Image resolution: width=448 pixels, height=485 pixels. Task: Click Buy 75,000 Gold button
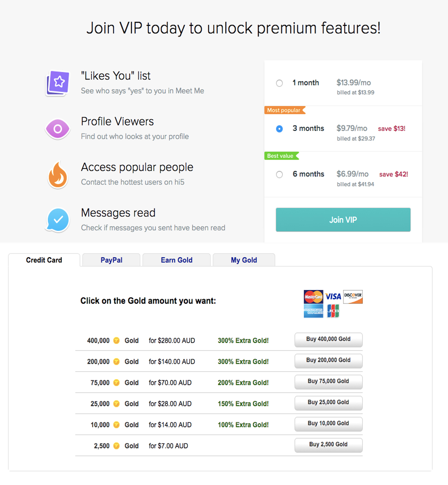pyautogui.click(x=328, y=382)
